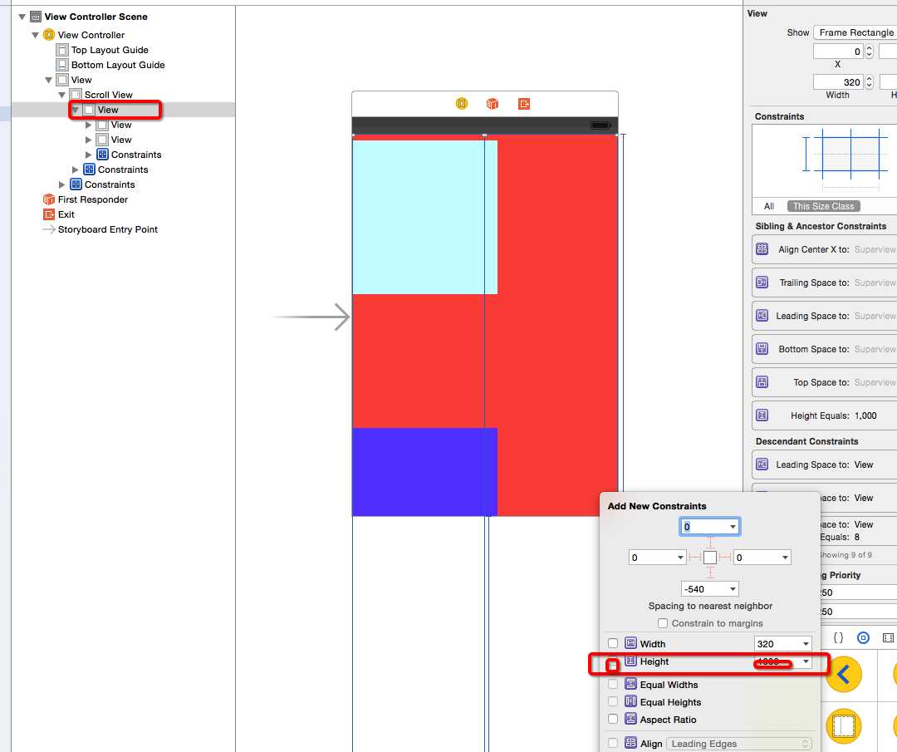Open the top spacing value dropdown showing 0
Screen dimensions: 897x752
coord(733,527)
